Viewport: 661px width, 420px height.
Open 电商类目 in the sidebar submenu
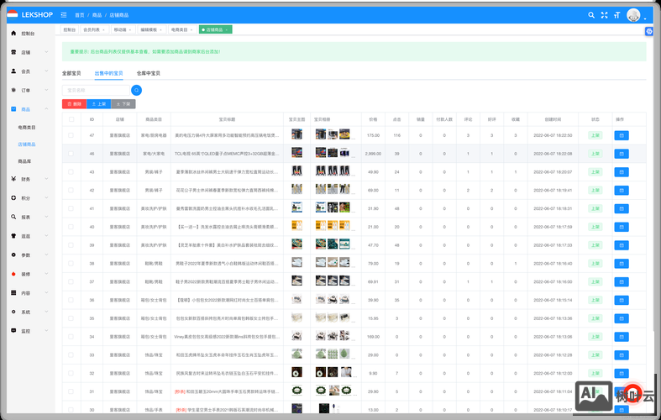coord(27,127)
